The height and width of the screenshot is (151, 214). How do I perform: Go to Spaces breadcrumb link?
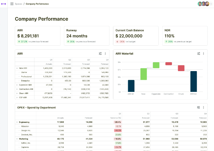coord(19,4)
